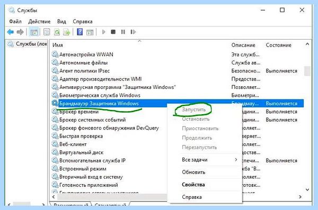
Task: Expand the Все задачи submenu
Action: pos(205,160)
